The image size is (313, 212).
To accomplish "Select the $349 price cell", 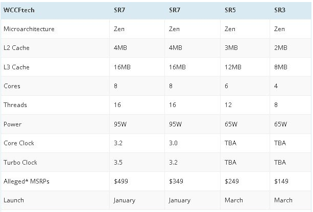I will click(176, 181).
